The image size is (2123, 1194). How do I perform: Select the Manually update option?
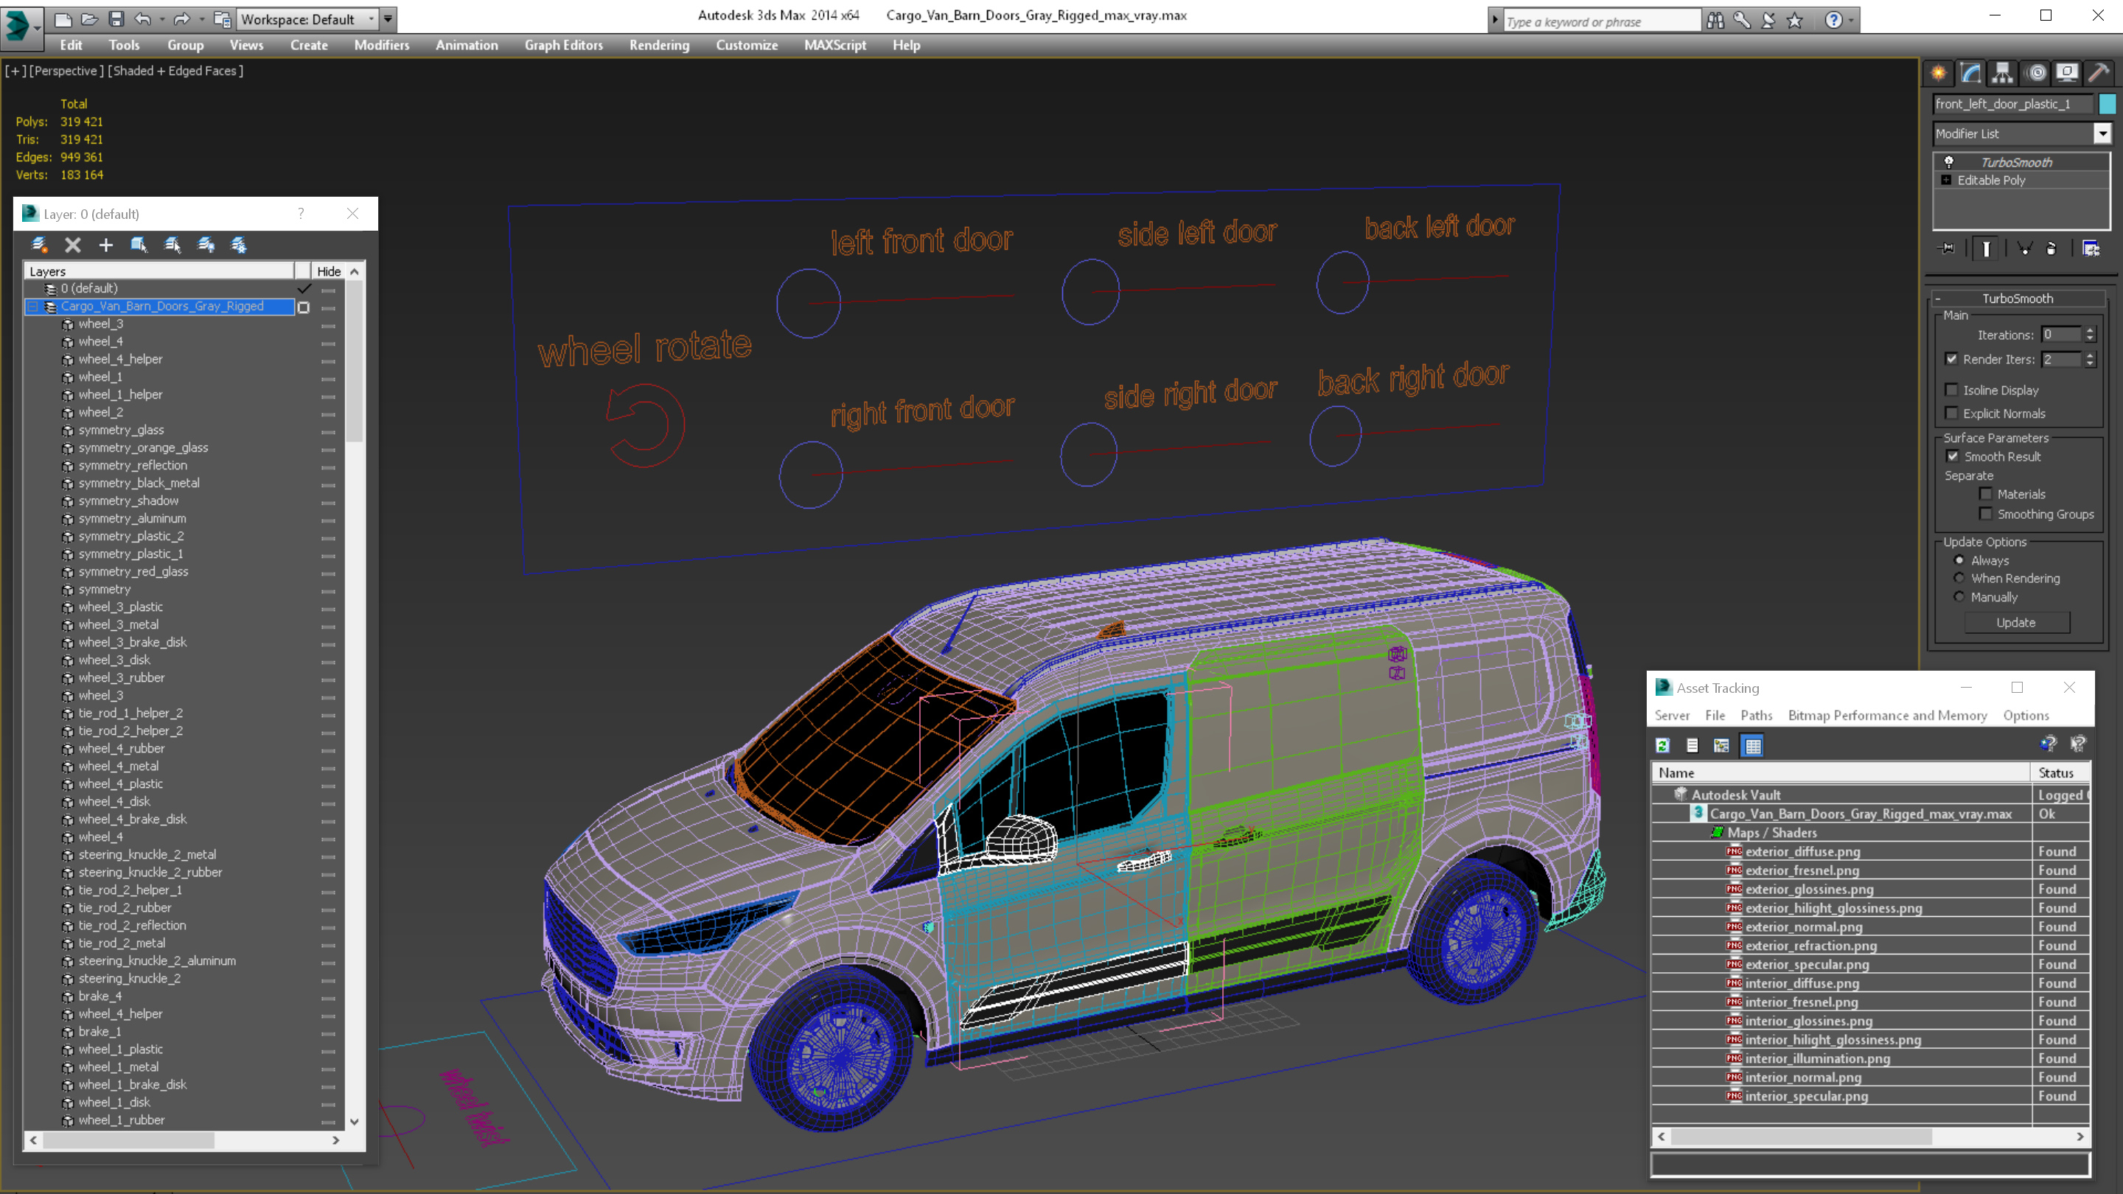click(x=1959, y=596)
